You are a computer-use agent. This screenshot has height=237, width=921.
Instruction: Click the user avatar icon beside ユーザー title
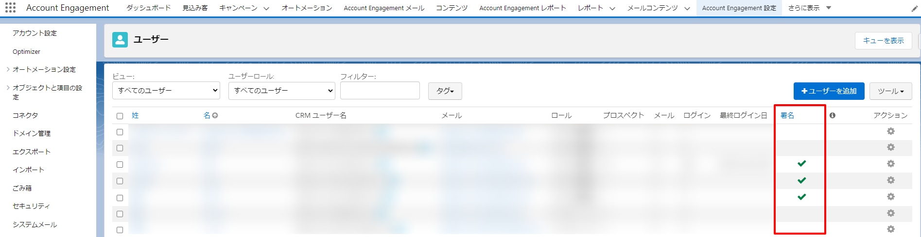(120, 40)
